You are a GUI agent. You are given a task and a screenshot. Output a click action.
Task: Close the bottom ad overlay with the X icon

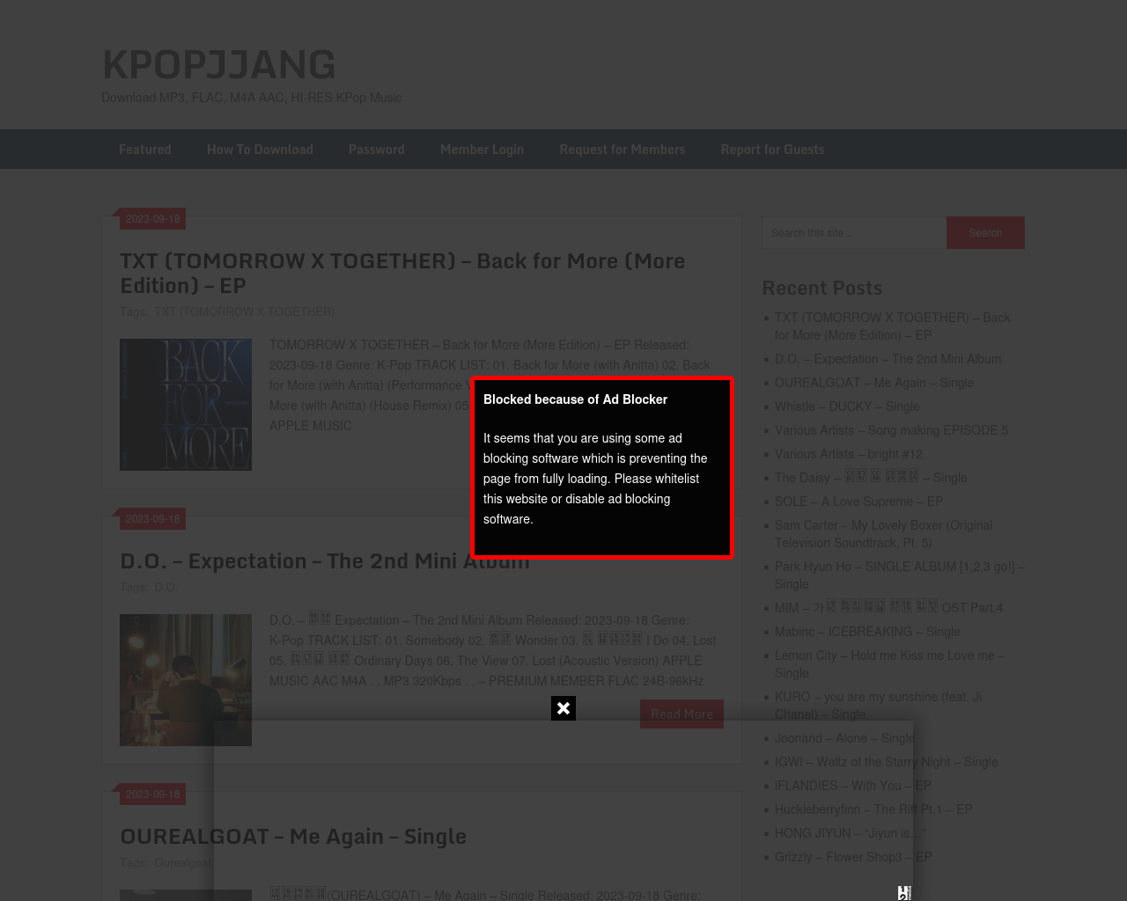(x=563, y=708)
